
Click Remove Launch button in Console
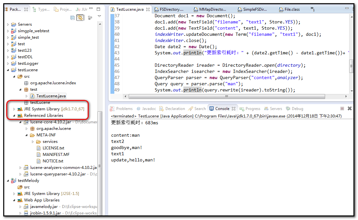(350, 108)
